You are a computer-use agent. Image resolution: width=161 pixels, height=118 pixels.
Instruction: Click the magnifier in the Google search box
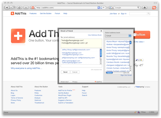click(138, 7)
